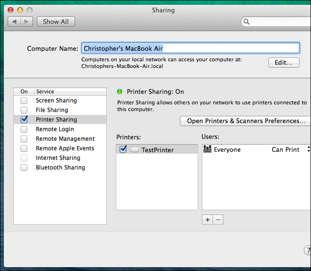Click the TestPrinter printer icon
This screenshot has width=311, height=271.
134,150
